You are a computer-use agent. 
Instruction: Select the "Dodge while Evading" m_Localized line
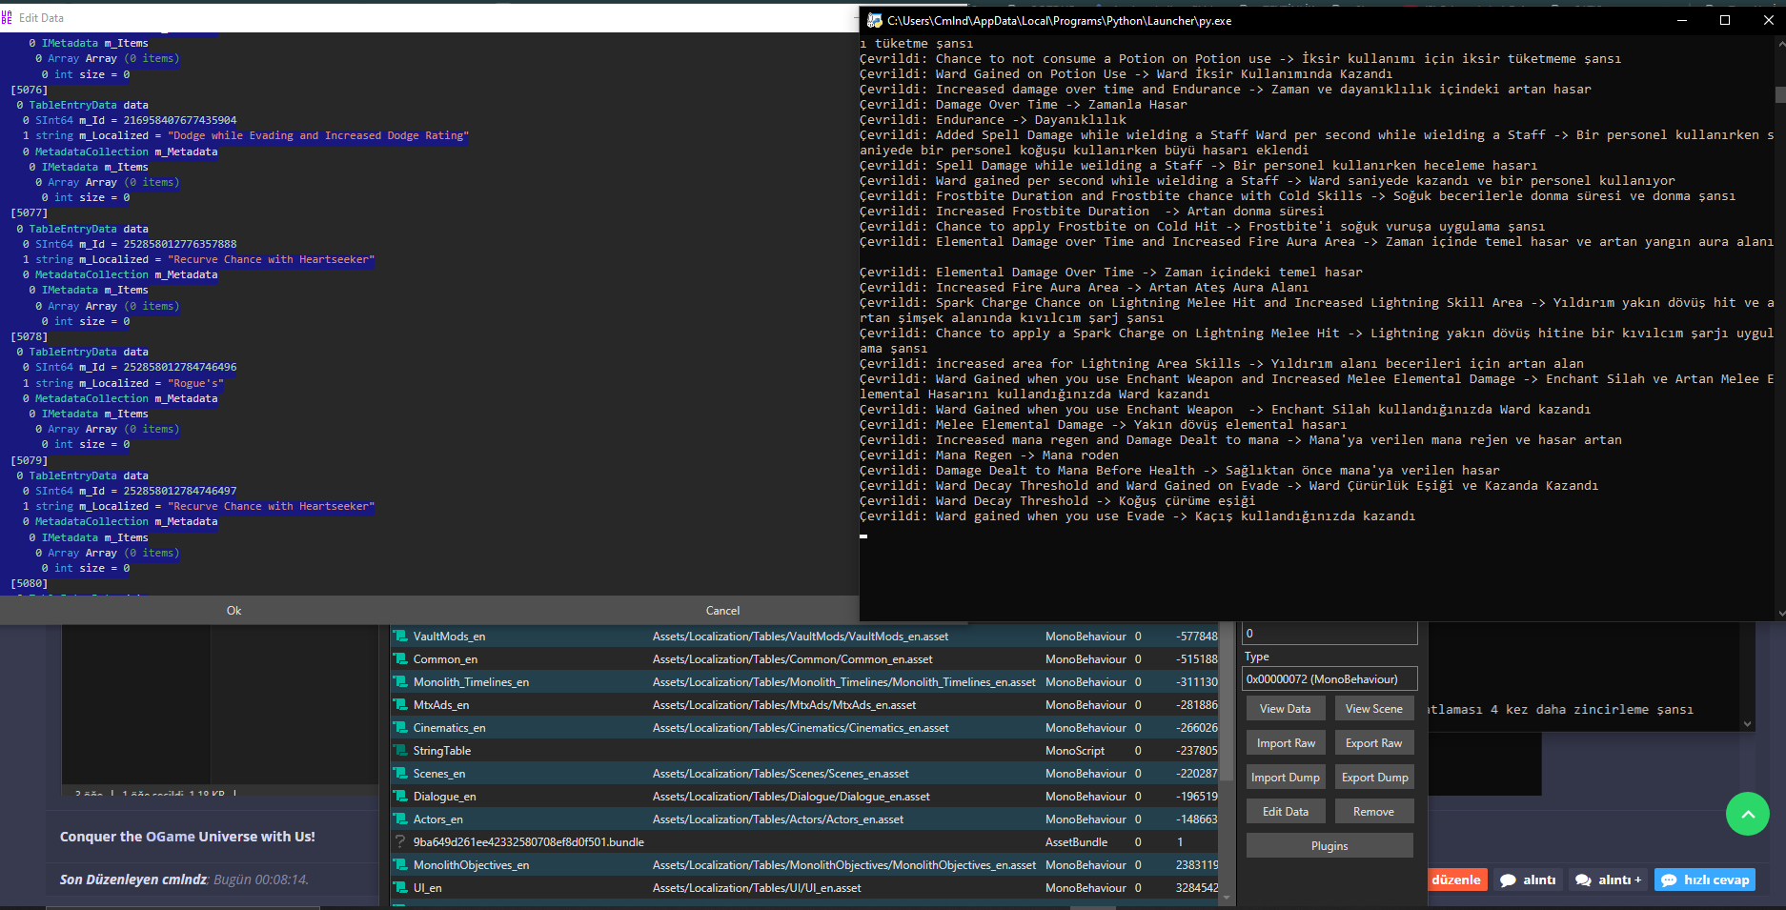[245, 135]
